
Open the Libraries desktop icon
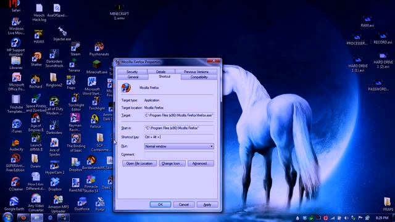point(16,63)
